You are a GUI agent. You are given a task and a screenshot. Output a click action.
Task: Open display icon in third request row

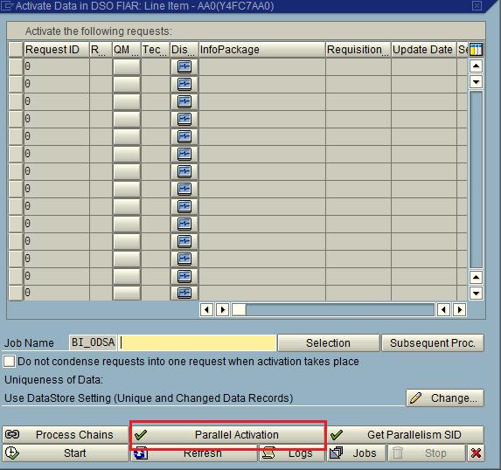pyautogui.click(x=184, y=101)
